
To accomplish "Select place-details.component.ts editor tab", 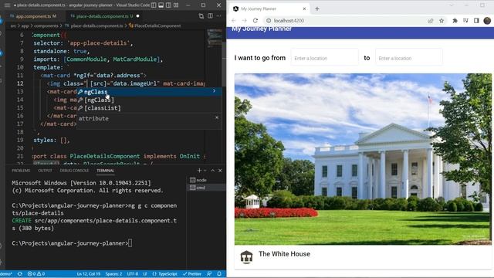I will [102, 16].
